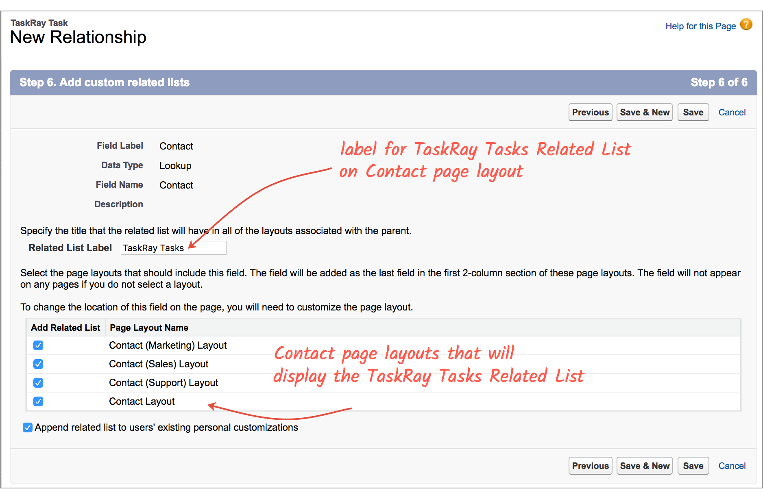The width and height of the screenshot is (763, 499).
Task: Click the top Save button
Action: click(x=693, y=113)
